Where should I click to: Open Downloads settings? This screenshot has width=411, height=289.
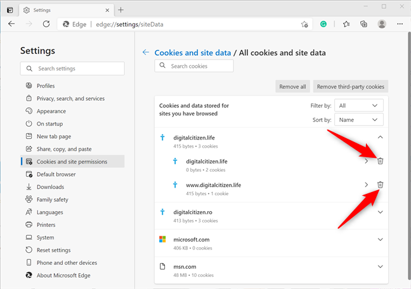click(x=72, y=187)
